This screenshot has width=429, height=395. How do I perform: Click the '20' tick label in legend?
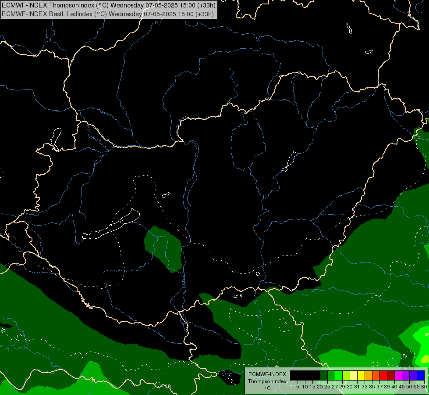(320, 387)
